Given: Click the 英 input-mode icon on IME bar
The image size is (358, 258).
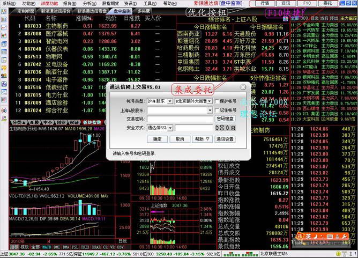Looking at the screenshot, I should click(308, 237).
